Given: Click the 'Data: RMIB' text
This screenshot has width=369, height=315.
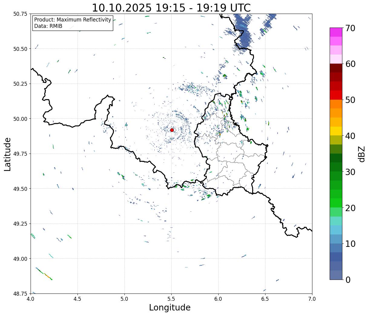Looking at the screenshot, I should 48,26.
